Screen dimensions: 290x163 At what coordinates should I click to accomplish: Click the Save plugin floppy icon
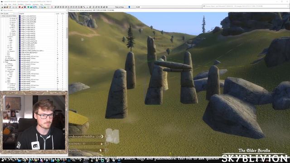tap(5, 7)
